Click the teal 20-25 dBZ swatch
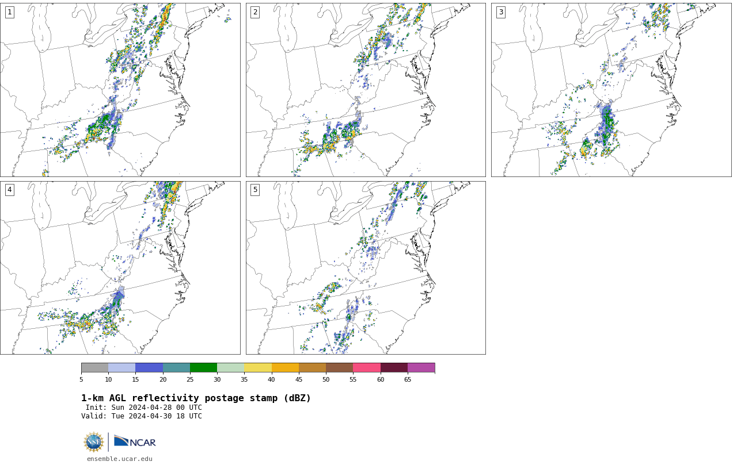This screenshot has width=737, height=465. (x=176, y=368)
